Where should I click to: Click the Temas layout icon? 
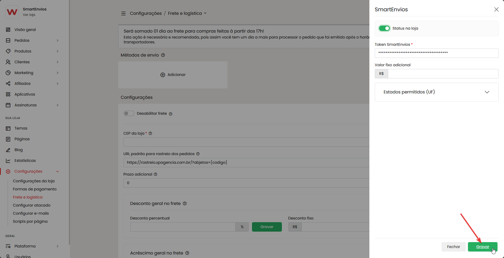click(8, 128)
